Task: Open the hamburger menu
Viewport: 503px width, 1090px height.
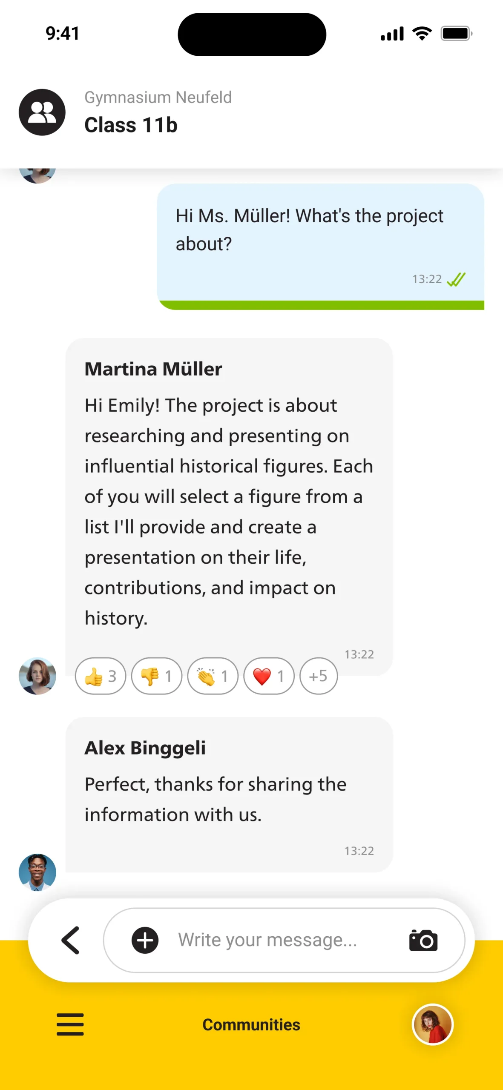Action: click(x=70, y=1024)
